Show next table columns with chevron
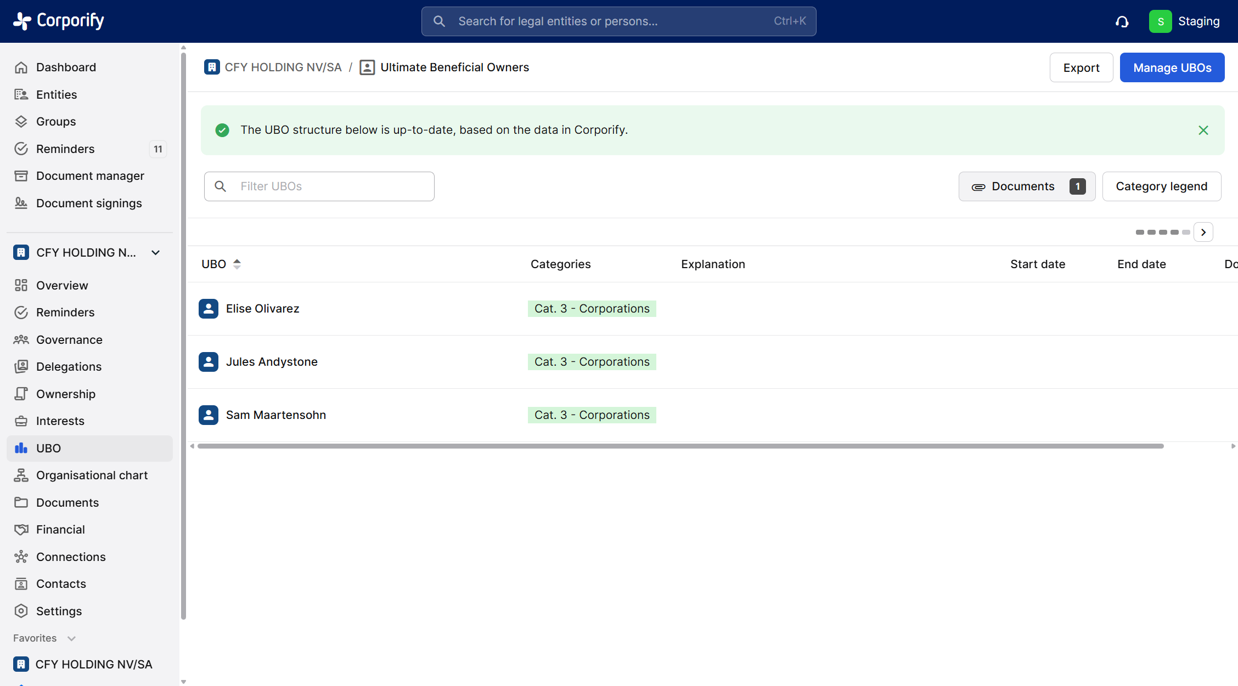 tap(1203, 233)
